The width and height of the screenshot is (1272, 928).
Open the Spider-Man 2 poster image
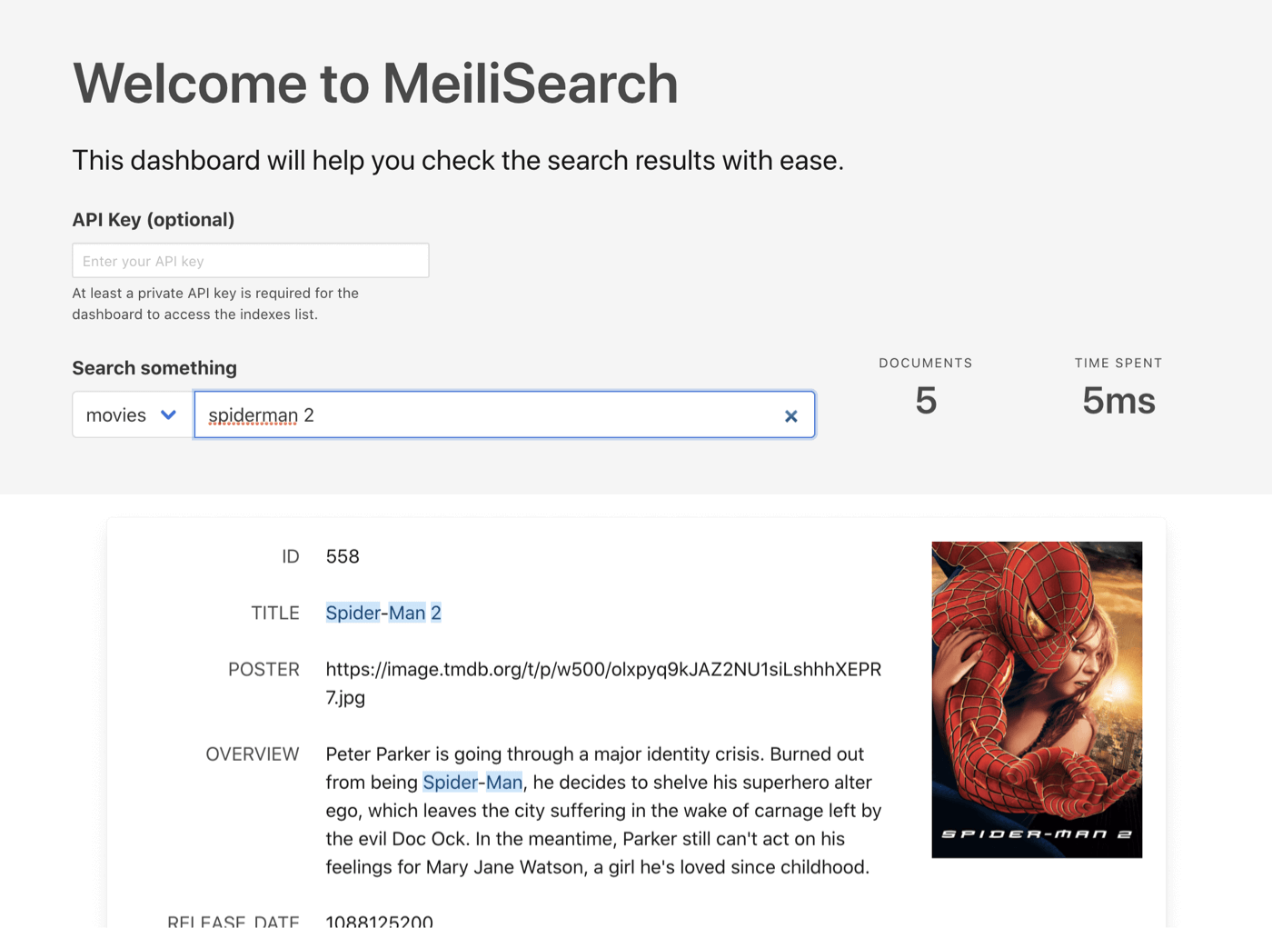click(x=1037, y=699)
